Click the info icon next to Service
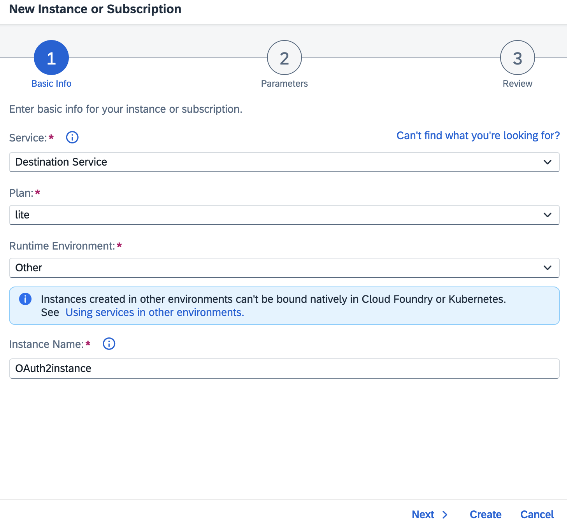567x524 pixels. click(x=72, y=137)
